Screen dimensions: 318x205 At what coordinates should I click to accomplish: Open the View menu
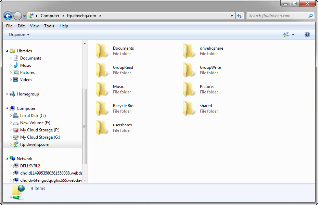tap(34, 26)
